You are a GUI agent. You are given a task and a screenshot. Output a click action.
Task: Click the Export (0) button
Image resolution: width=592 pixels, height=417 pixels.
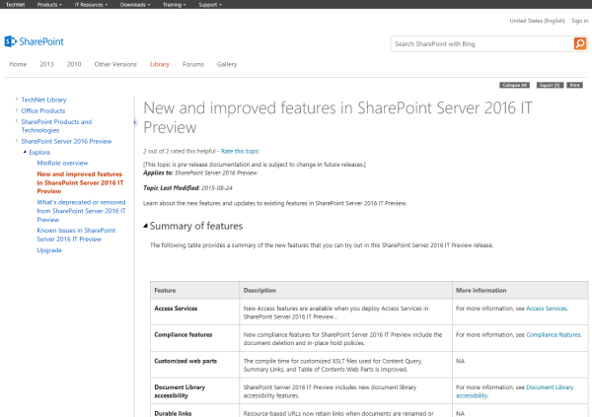549,86
